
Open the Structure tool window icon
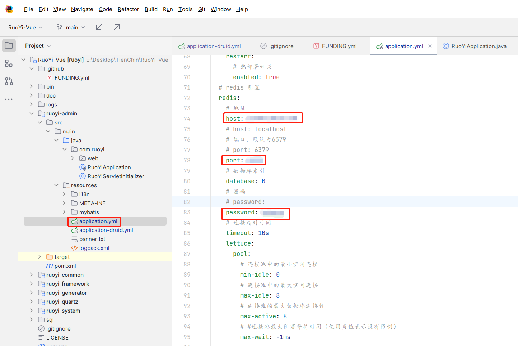click(9, 63)
